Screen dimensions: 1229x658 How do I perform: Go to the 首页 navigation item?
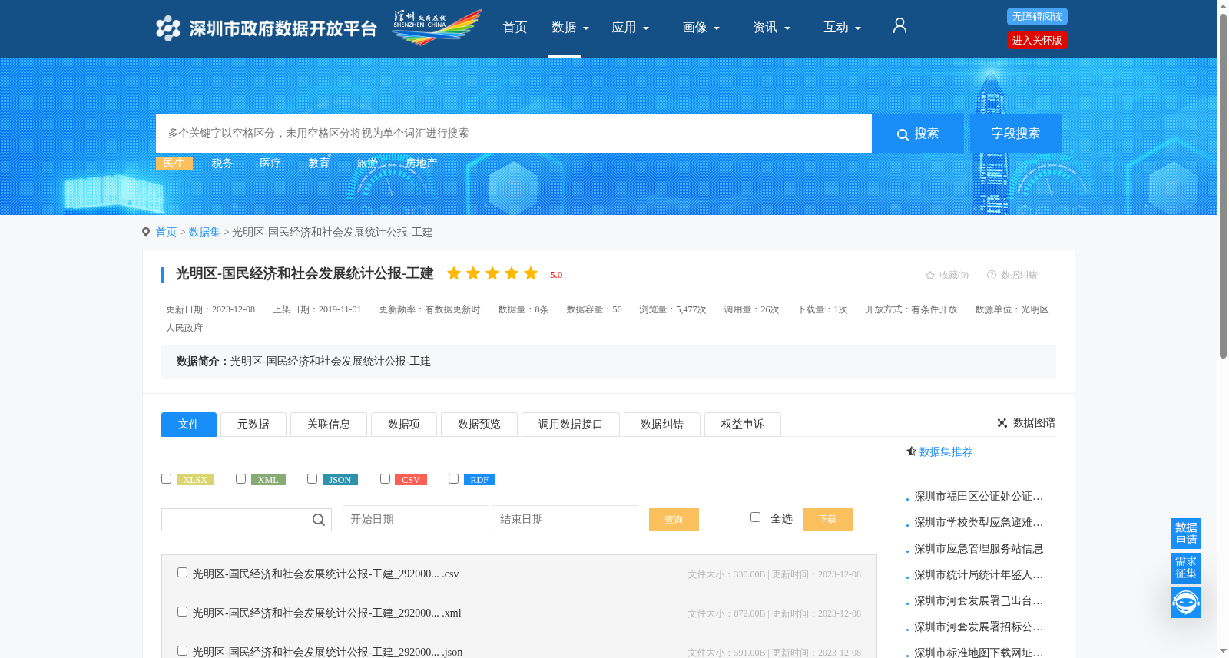515,28
